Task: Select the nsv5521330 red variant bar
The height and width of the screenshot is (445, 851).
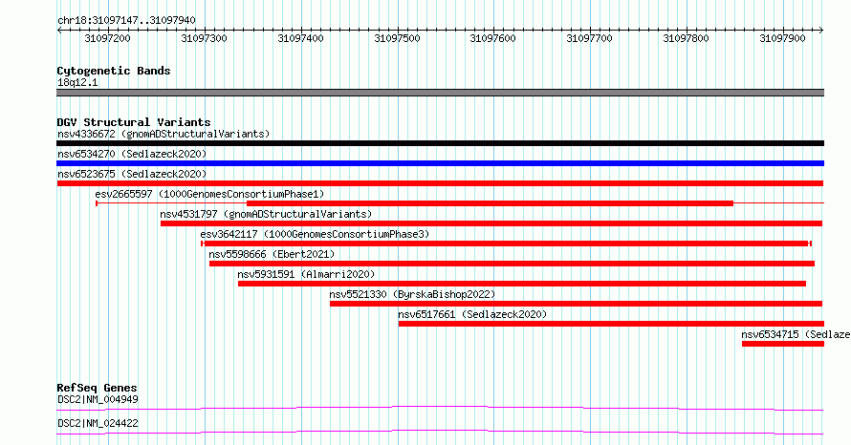Action: [x=576, y=304]
